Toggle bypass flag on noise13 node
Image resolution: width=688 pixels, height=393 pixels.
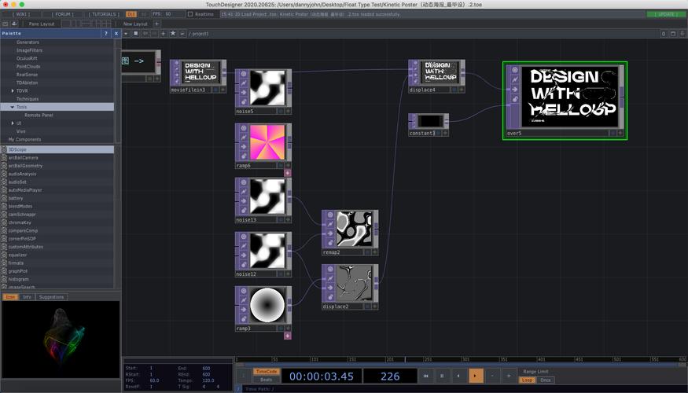[x=244, y=201]
